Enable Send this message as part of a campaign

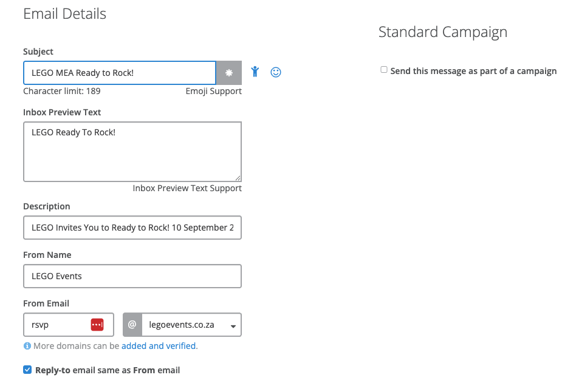[384, 70]
